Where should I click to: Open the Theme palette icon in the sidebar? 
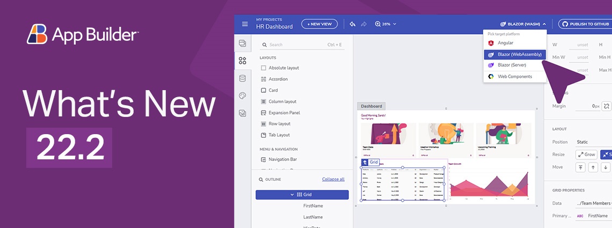tap(243, 95)
